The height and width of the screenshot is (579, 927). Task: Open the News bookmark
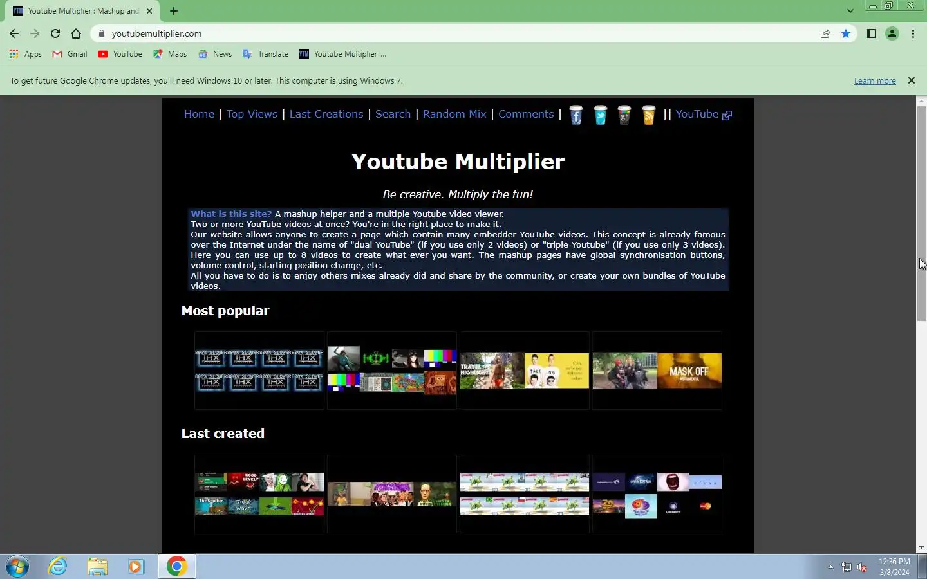[215, 54]
